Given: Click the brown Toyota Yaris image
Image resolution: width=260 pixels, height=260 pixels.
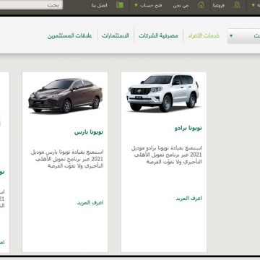Looking at the screenshot, I should [x=65, y=95].
